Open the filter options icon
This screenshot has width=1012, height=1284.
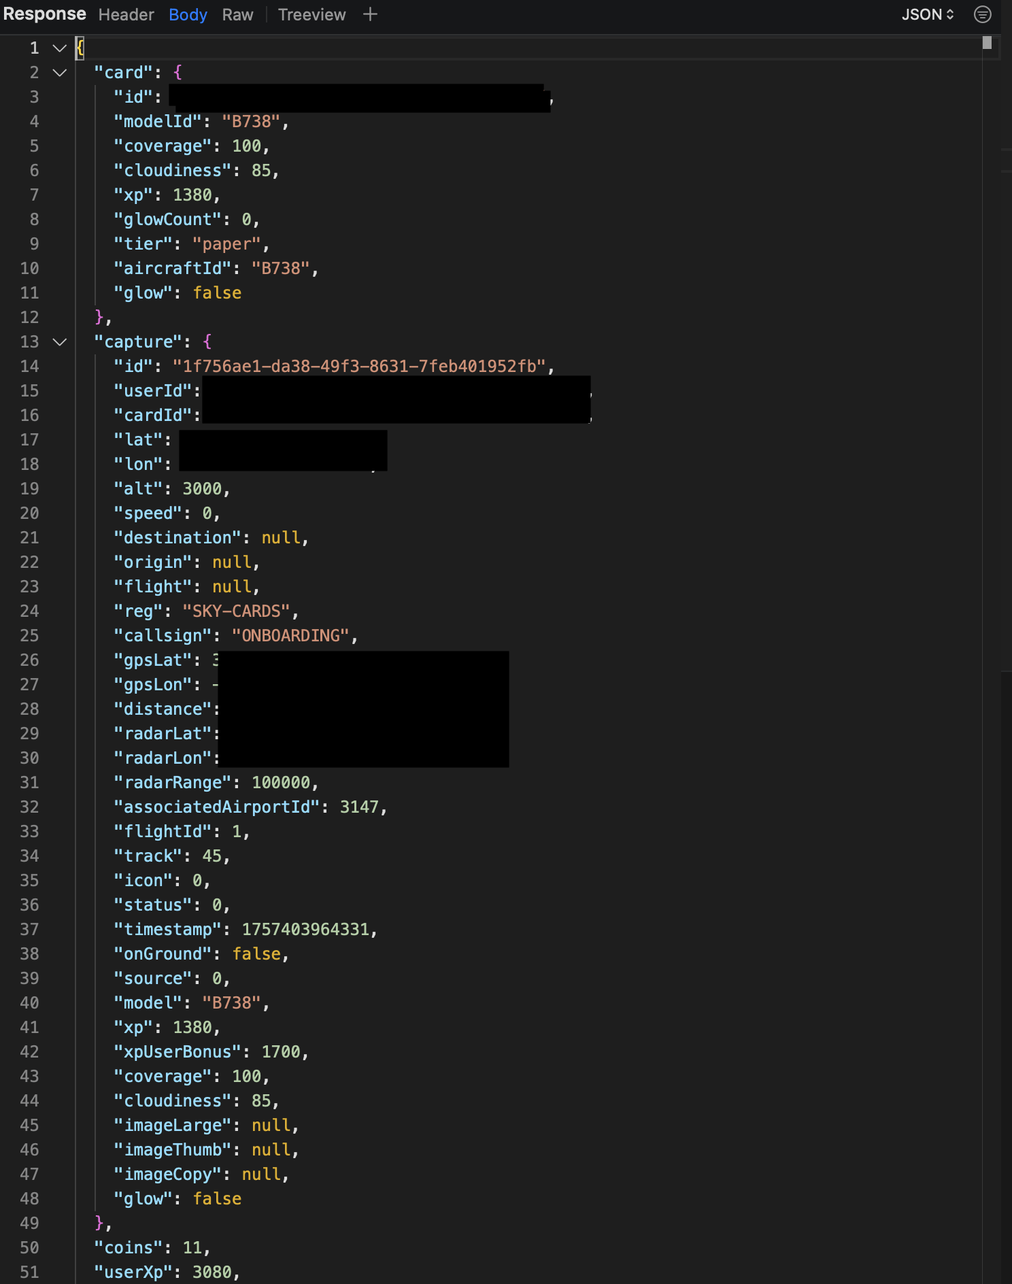tap(983, 14)
